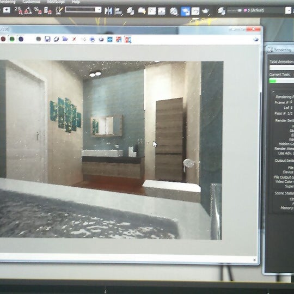The image size is (294, 294).
Task: Open the Layer Manager icon
Action: pyautogui.click(x=130, y=11)
